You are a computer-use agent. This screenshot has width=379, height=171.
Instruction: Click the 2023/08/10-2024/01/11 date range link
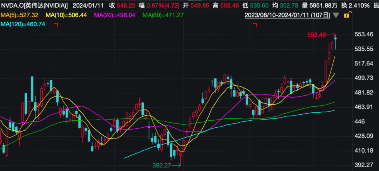click(287, 15)
